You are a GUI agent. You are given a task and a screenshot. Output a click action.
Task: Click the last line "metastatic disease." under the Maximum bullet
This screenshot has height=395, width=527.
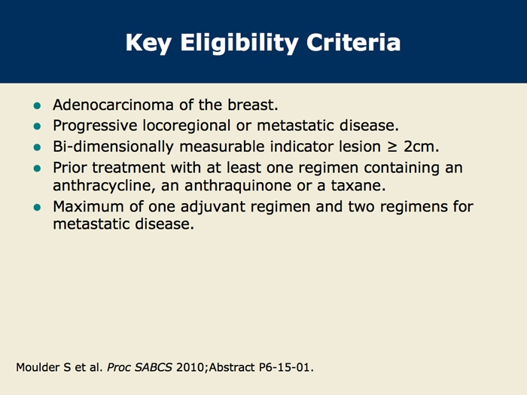click(118, 226)
